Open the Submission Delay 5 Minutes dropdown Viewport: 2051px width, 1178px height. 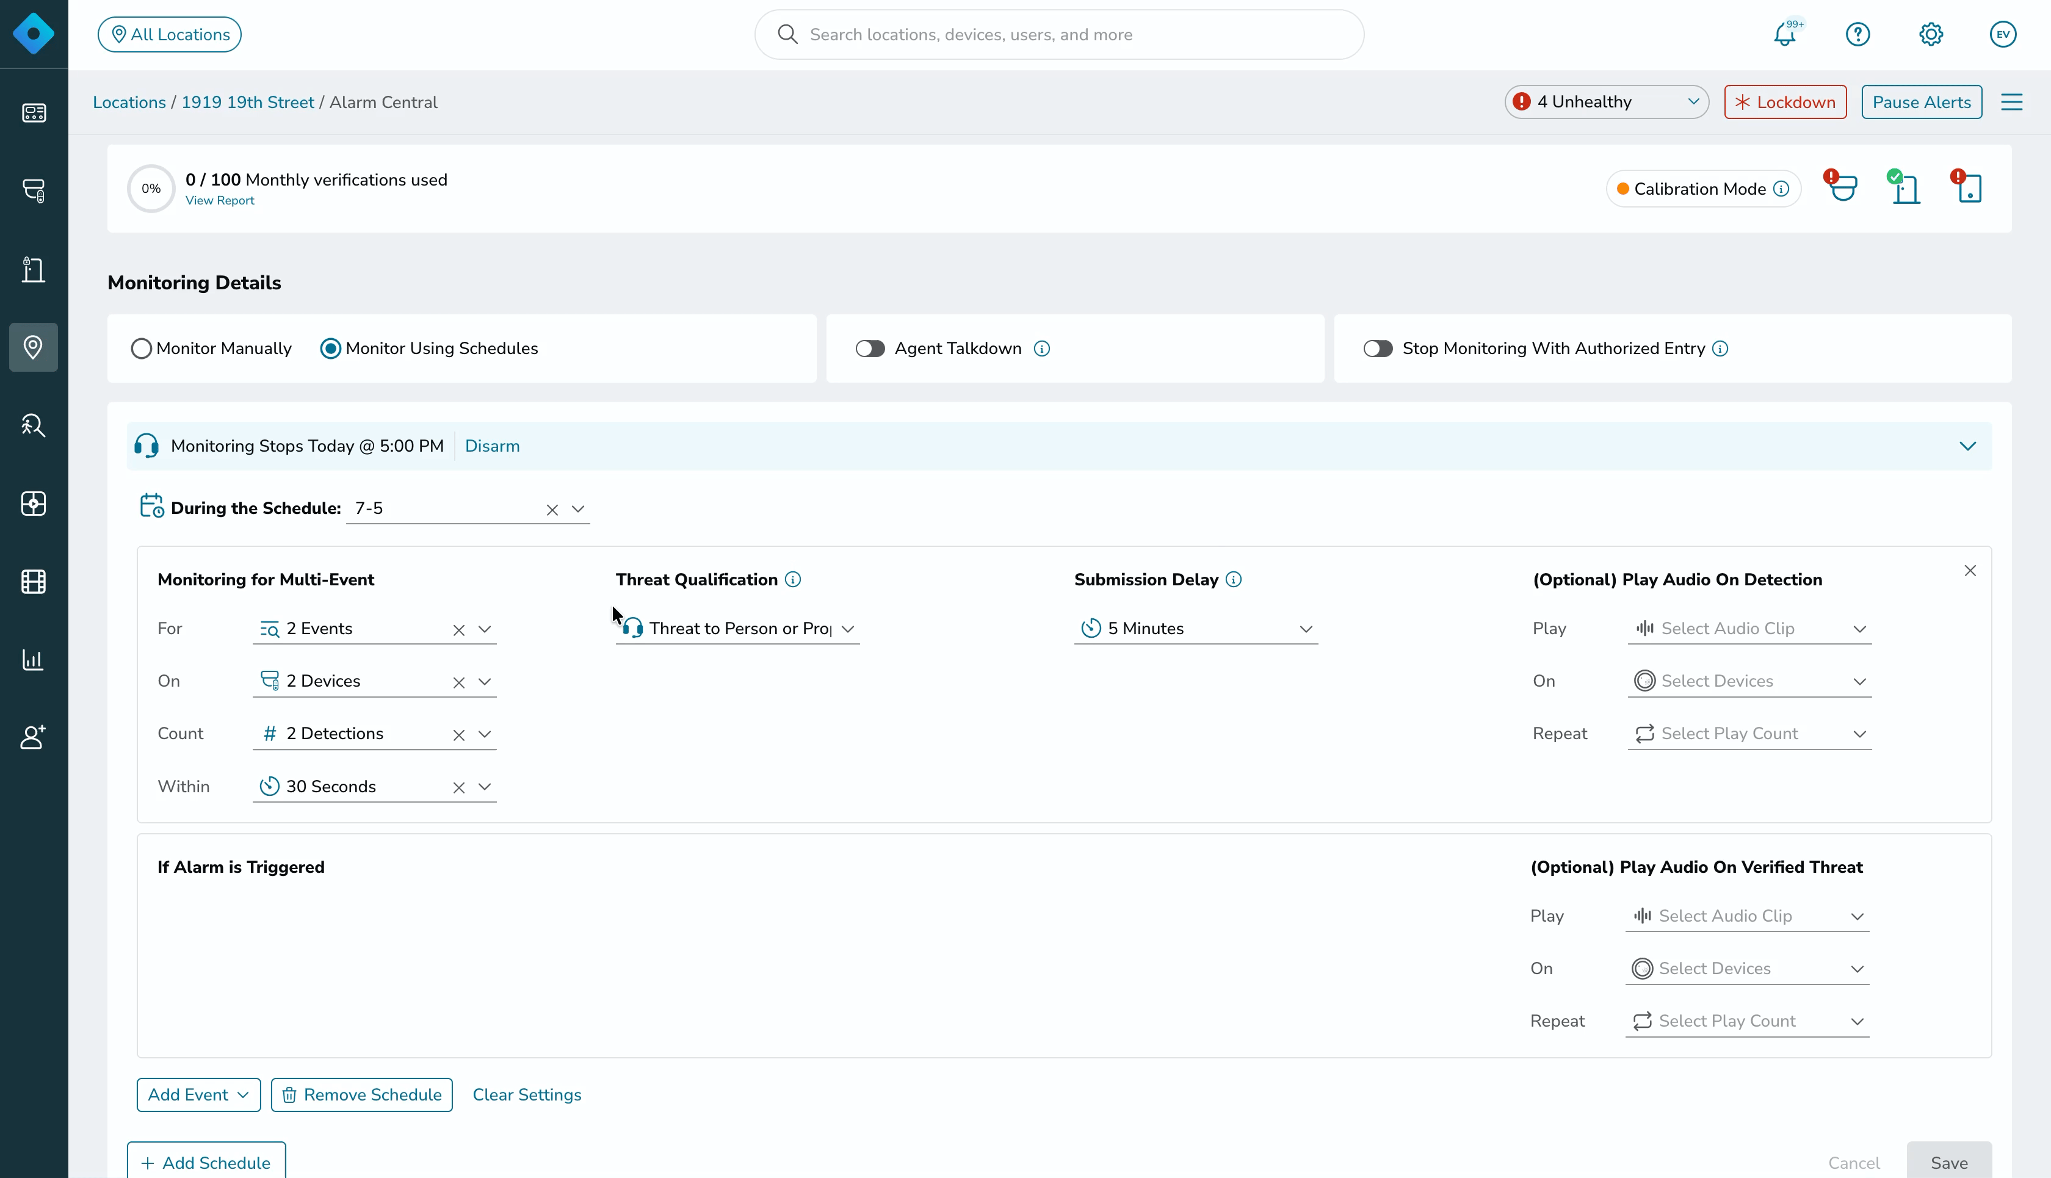pyautogui.click(x=1196, y=629)
